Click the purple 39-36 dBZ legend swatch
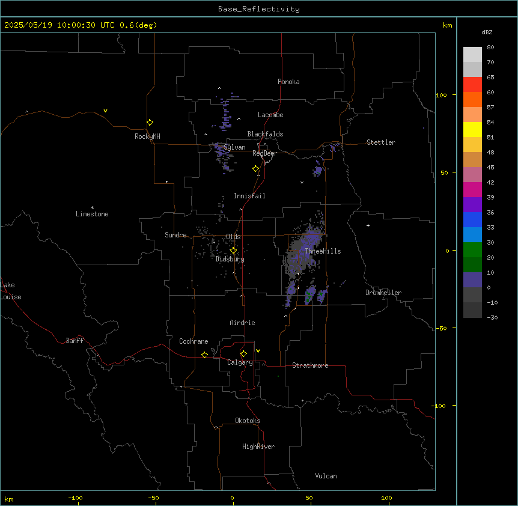This screenshot has width=518, height=506. pyautogui.click(x=472, y=205)
